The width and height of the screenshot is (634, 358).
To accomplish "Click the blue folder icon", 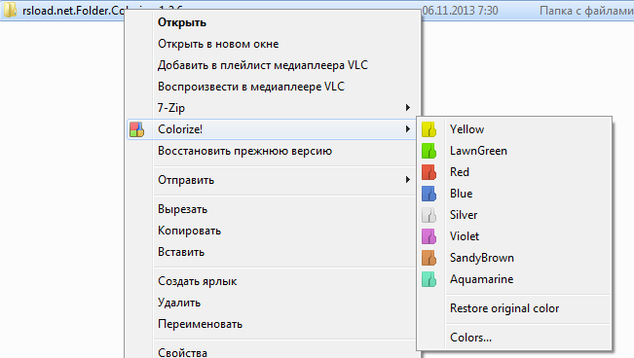I will (x=429, y=194).
